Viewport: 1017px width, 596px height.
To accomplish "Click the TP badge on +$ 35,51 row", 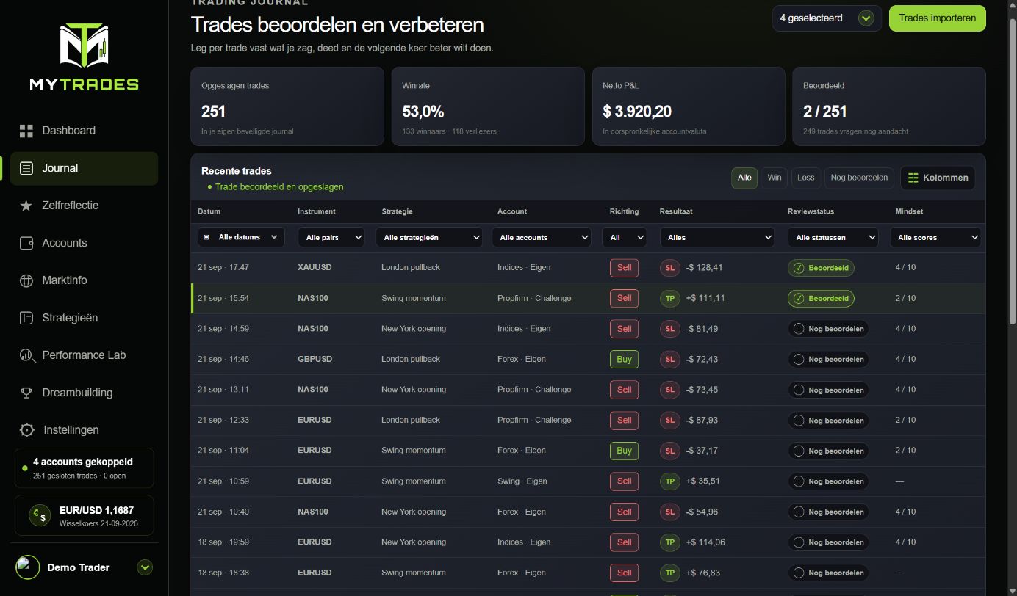I will [x=669, y=481].
